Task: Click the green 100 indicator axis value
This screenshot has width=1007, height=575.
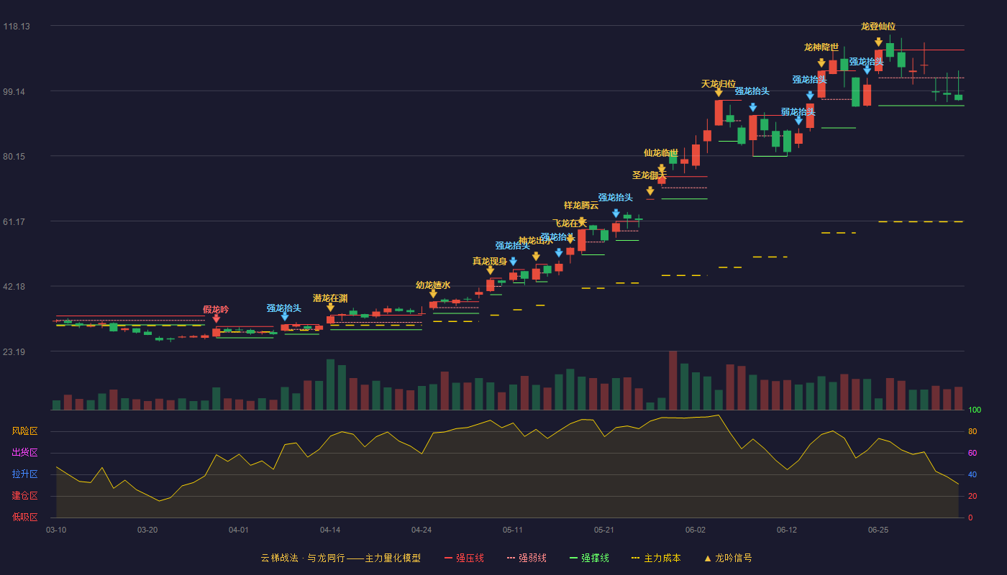Action: point(975,410)
